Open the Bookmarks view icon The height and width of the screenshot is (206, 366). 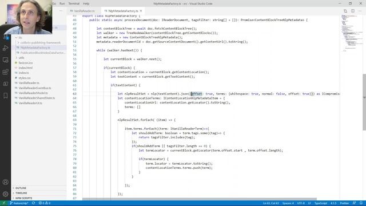click(6, 96)
